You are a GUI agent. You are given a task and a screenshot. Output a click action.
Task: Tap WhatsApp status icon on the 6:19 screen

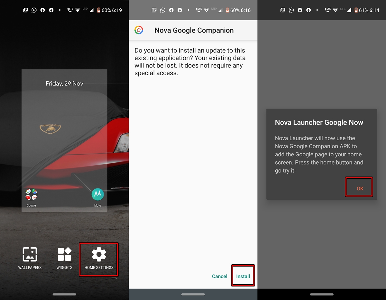click(34, 10)
